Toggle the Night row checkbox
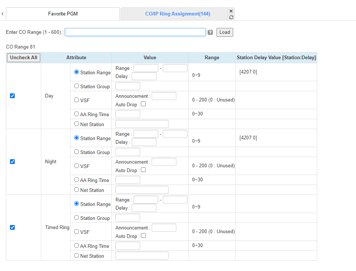The image size is (356, 271). [12, 161]
